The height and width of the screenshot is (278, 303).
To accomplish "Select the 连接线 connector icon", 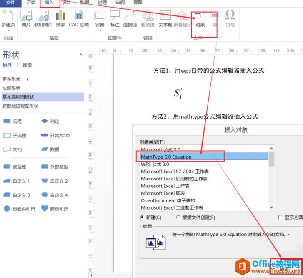I will [x=130, y=15].
